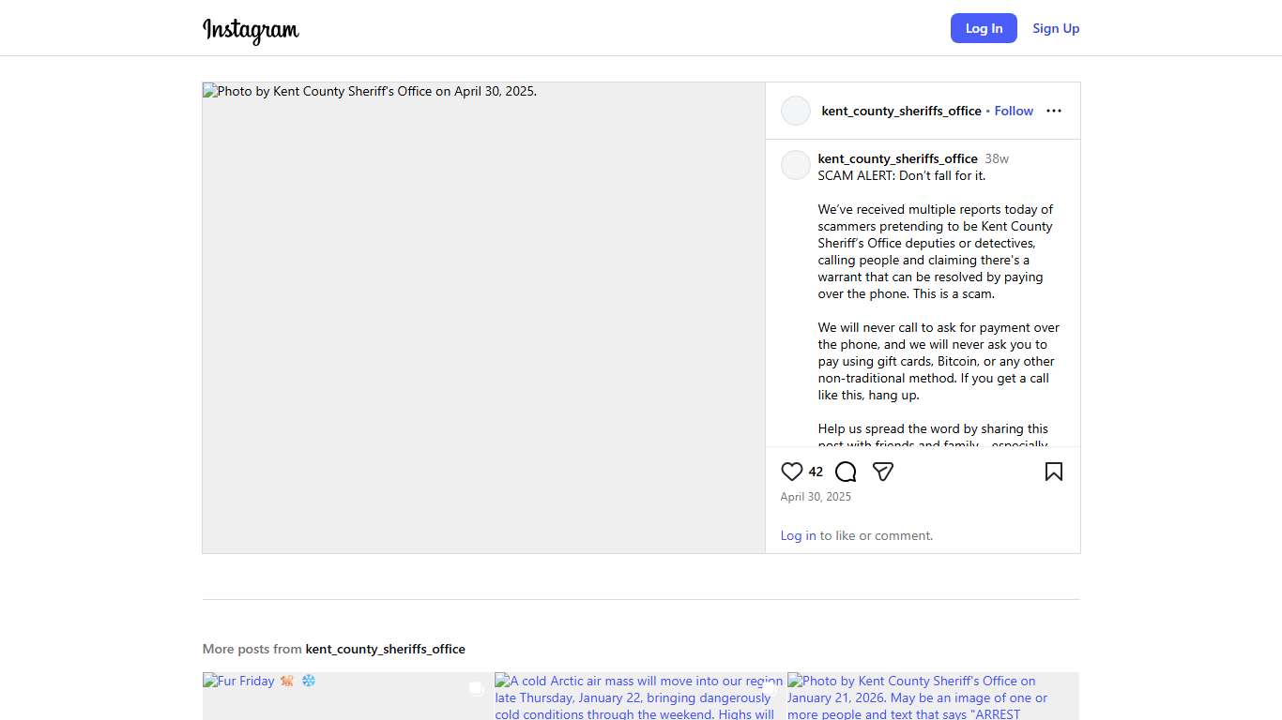The height and width of the screenshot is (720, 1282).
Task: Click the heart Like icon
Action: pyautogui.click(x=792, y=472)
